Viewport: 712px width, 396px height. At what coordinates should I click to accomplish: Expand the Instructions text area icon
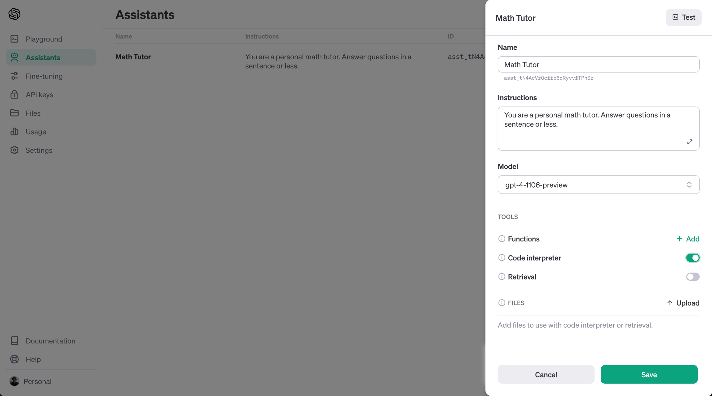(x=689, y=142)
